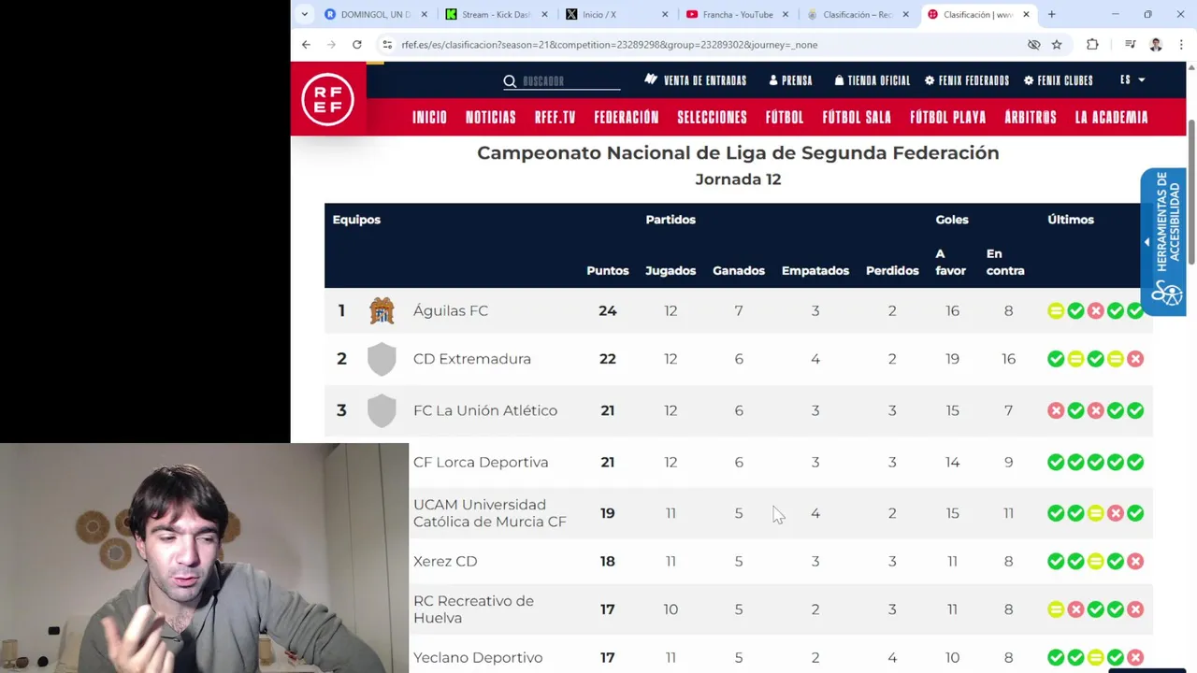Open the Prensa link

point(790,80)
